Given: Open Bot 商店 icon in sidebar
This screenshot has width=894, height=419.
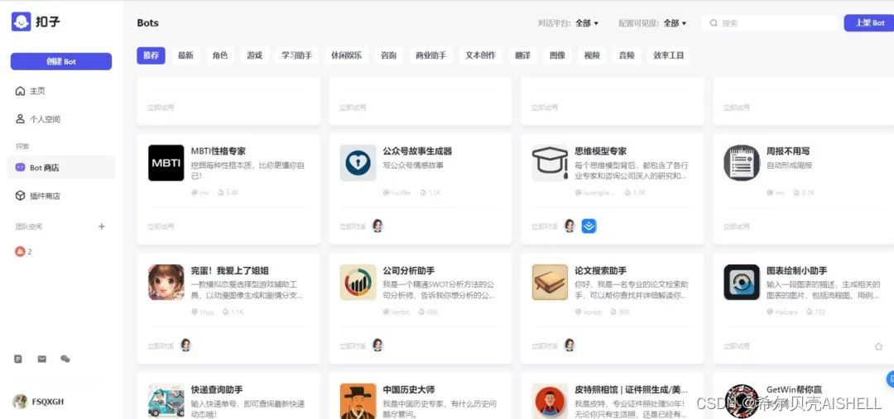Looking at the screenshot, I should [x=20, y=168].
